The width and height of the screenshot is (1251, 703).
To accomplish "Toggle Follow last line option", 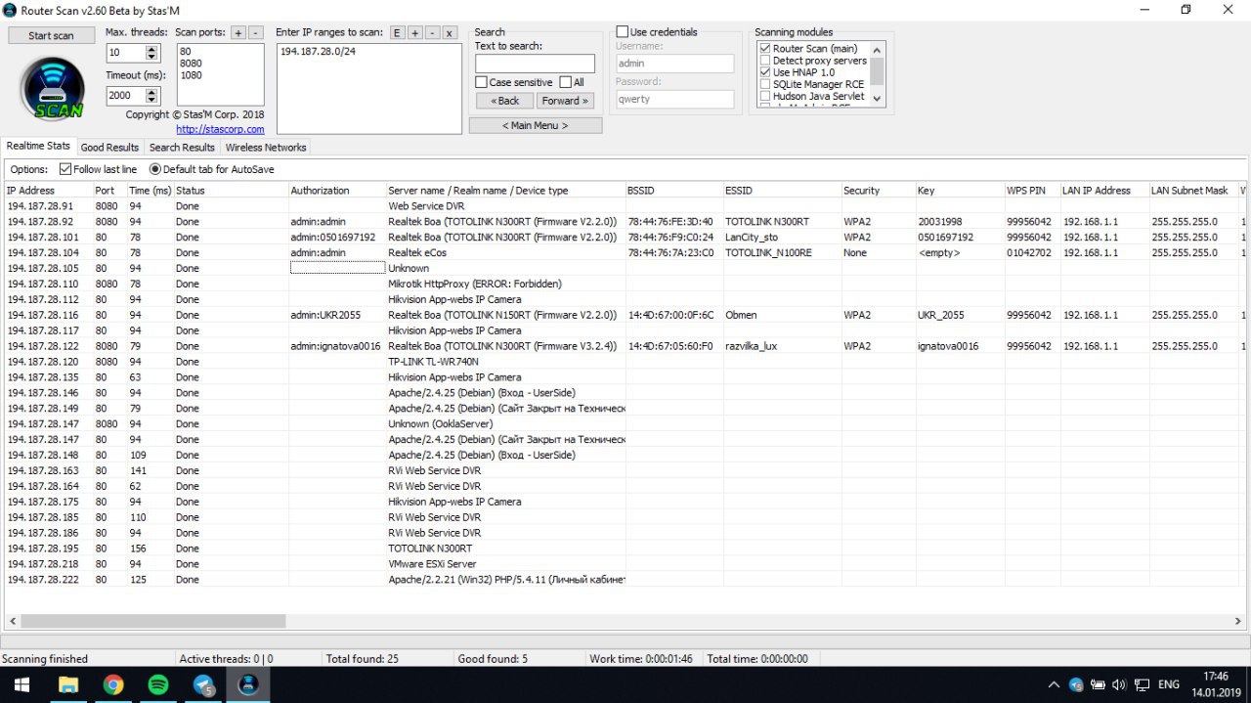I will point(65,169).
